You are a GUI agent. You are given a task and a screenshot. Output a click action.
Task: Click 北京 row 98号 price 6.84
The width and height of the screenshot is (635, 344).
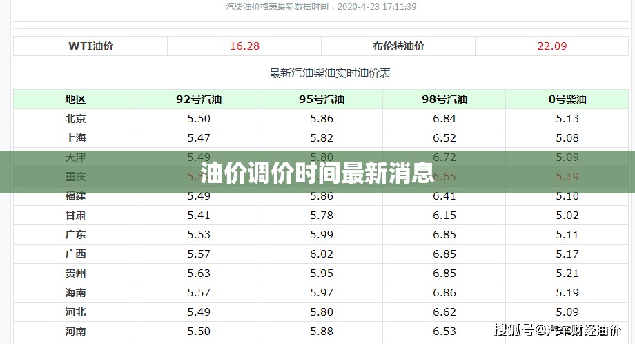(x=444, y=119)
